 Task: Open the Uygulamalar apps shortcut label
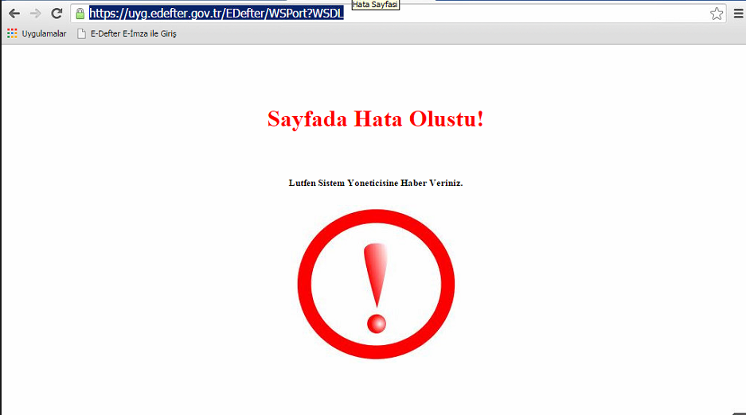(x=44, y=33)
